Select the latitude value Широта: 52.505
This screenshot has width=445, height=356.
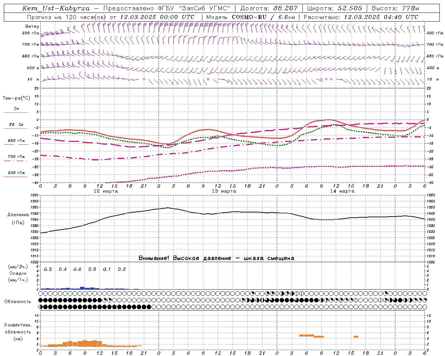coord(334,8)
